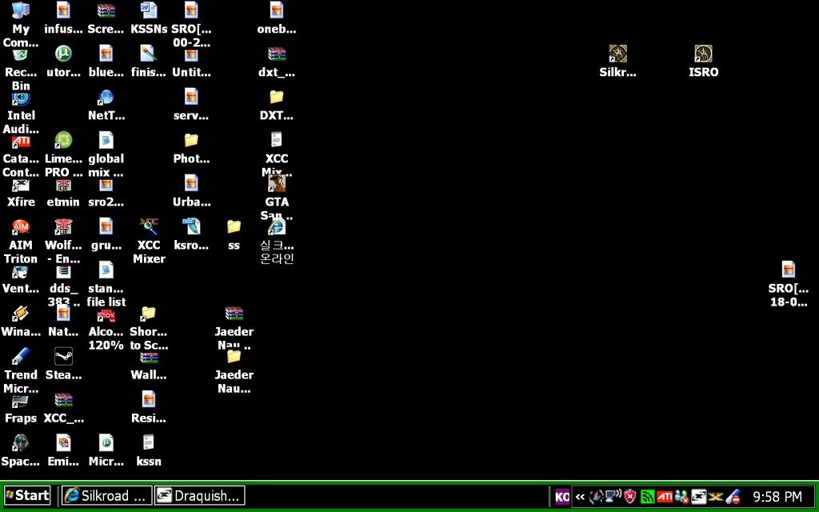Launch GTA San Andreas shortcut

pyautogui.click(x=277, y=183)
